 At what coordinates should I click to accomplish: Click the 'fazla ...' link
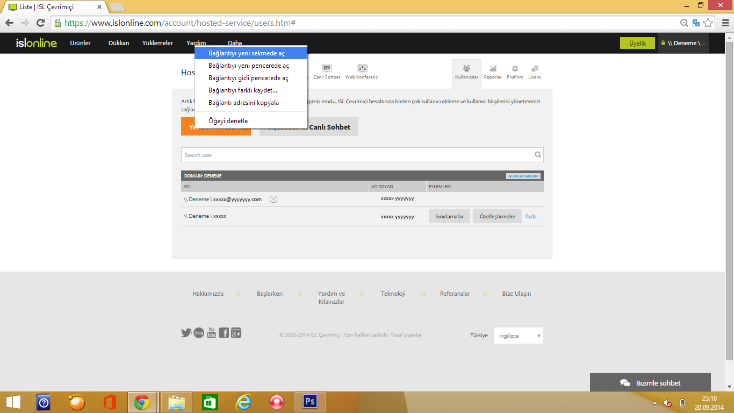[533, 216]
